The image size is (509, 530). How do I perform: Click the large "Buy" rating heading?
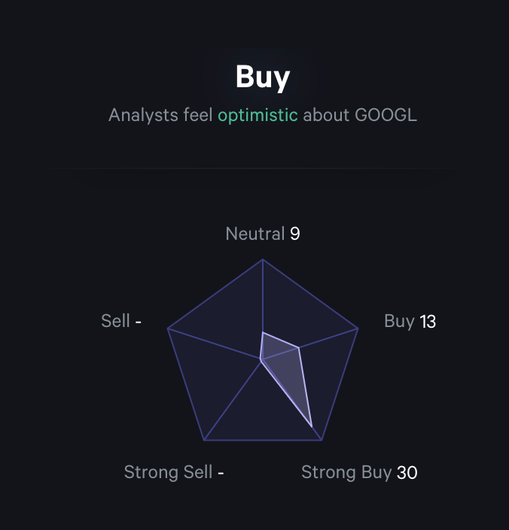(262, 77)
